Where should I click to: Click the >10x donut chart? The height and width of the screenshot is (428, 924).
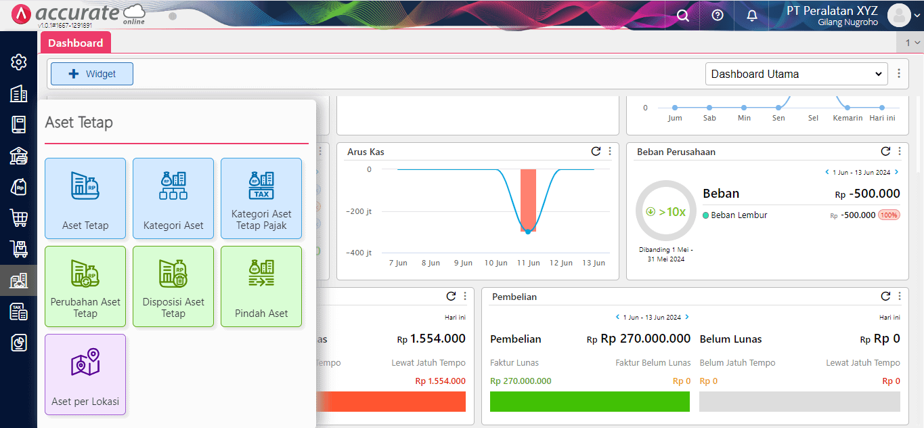[666, 211]
